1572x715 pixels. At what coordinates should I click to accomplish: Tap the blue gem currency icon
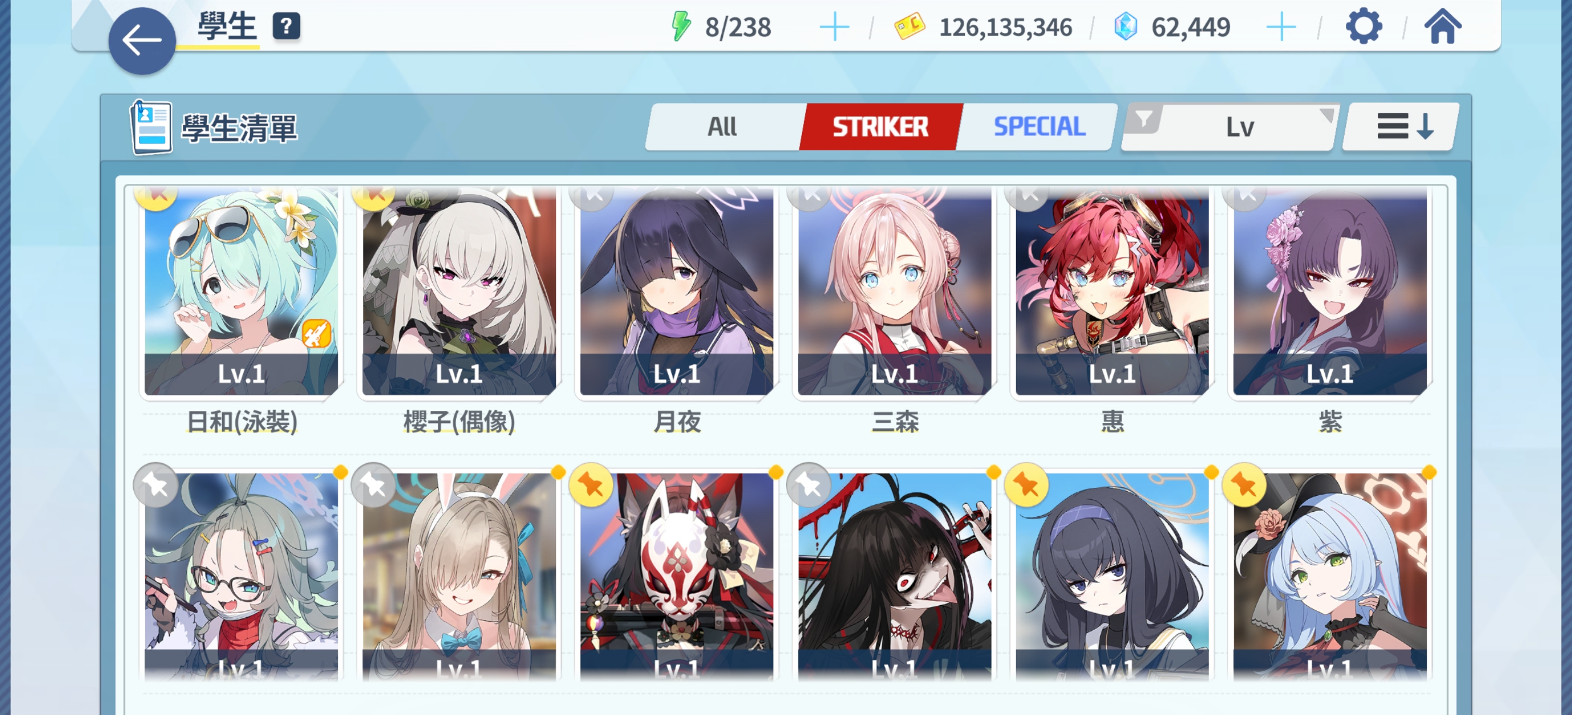(x=1125, y=27)
